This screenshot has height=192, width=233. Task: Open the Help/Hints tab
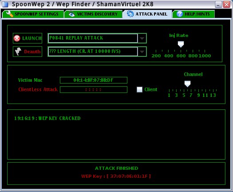pyautogui.click(x=194, y=14)
